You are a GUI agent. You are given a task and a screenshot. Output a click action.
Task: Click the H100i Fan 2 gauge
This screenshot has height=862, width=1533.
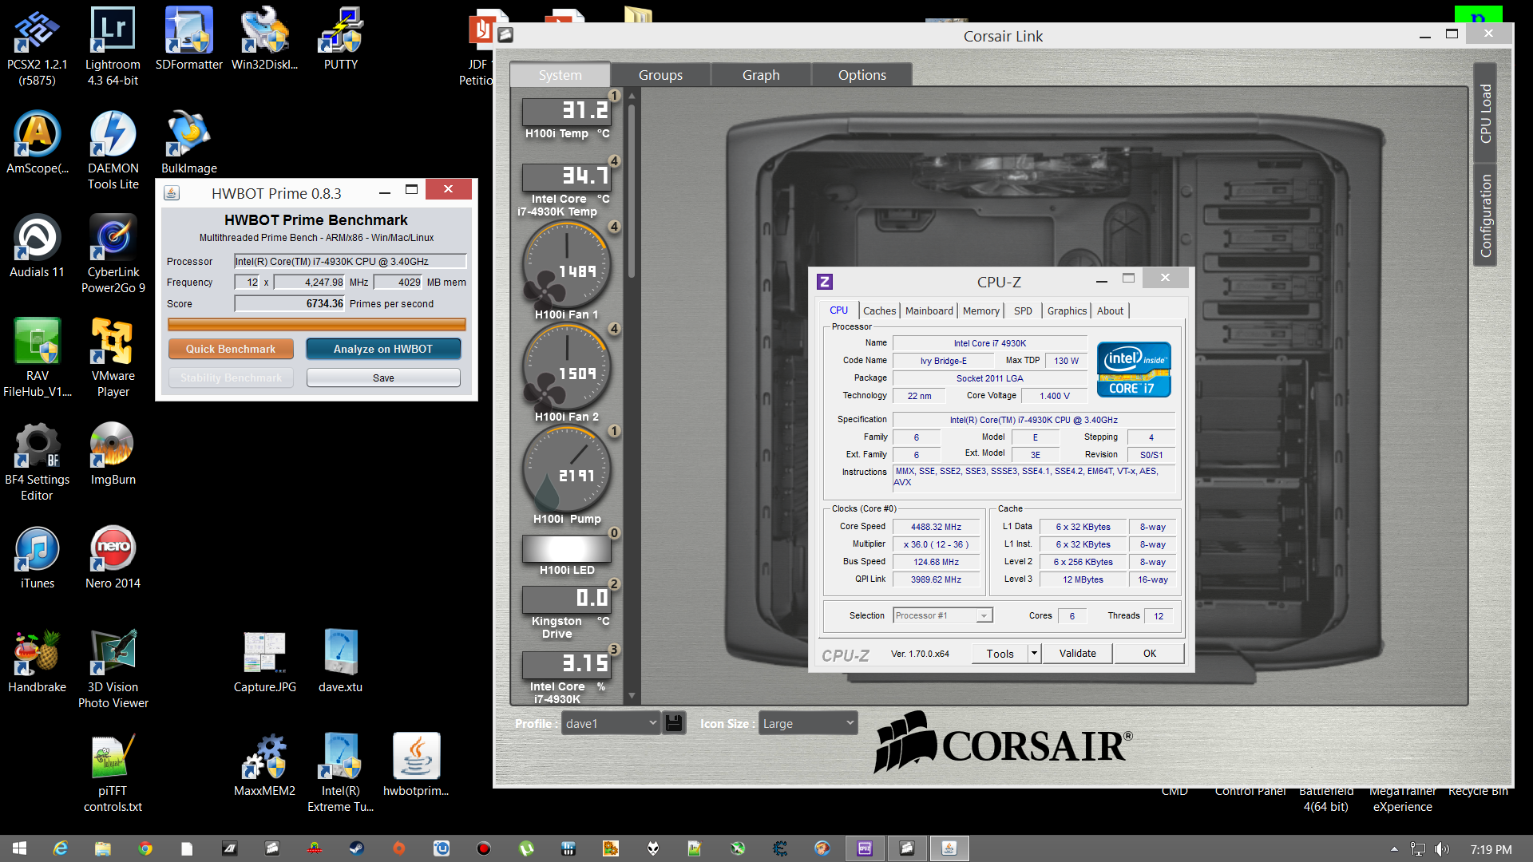pos(566,367)
